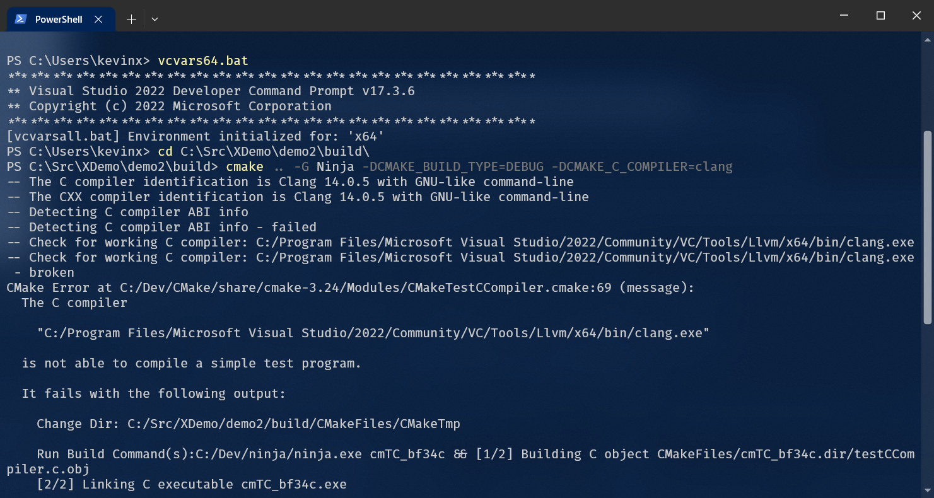934x498 pixels.
Task: Close the terminal window
Action: click(916, 16)
